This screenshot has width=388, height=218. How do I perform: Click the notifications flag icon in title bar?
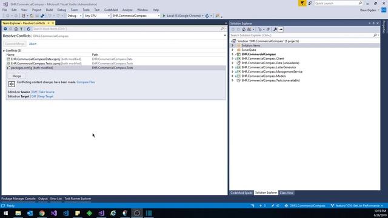[302, 3]
